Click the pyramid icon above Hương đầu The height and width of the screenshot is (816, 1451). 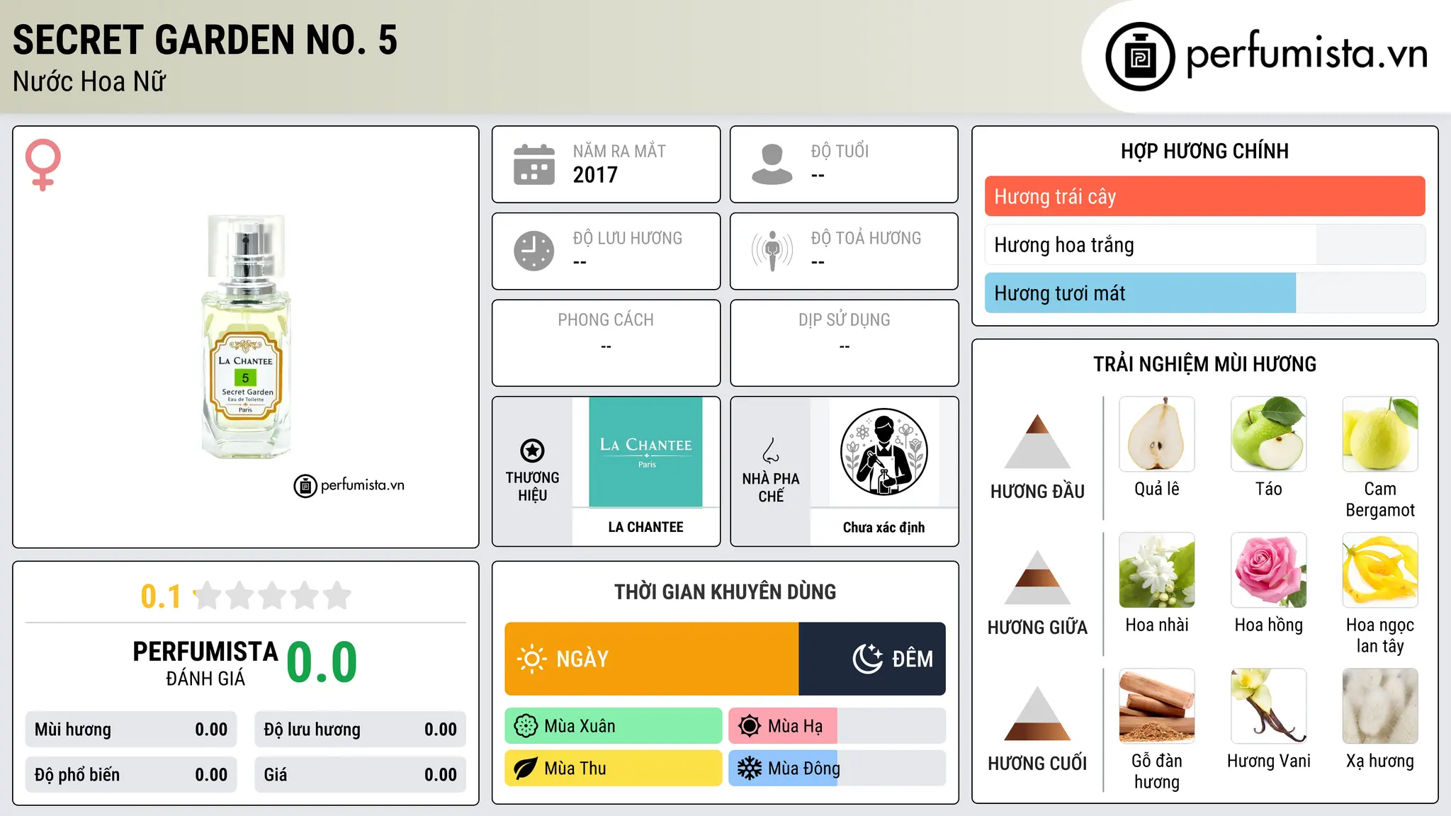[1037, 441]
